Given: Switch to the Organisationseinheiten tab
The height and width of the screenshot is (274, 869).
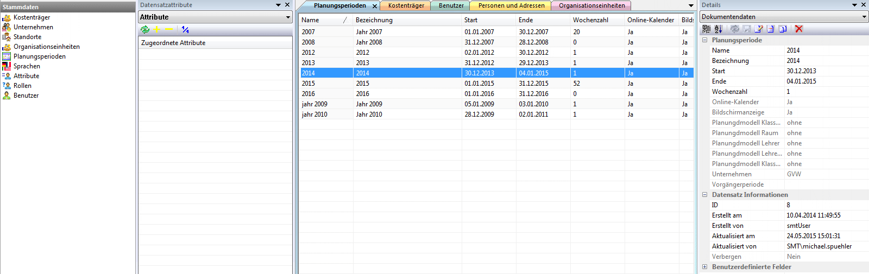Looking at the screenshot, I should pos(591,5).
